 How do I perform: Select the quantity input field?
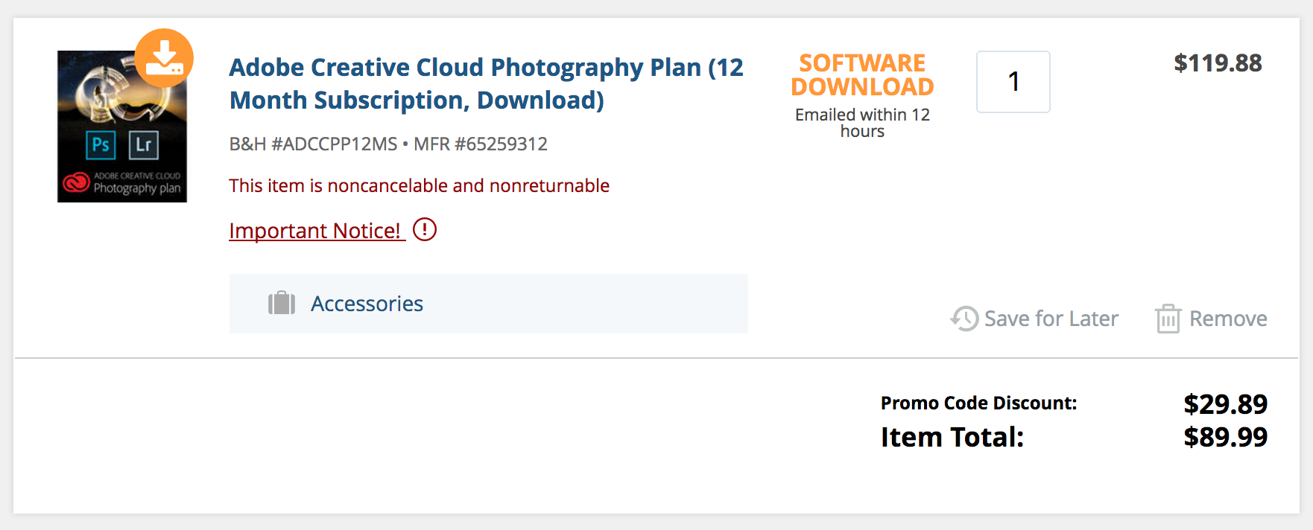tap(1013, 82)
